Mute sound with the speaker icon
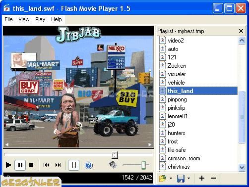 [113, 164]
